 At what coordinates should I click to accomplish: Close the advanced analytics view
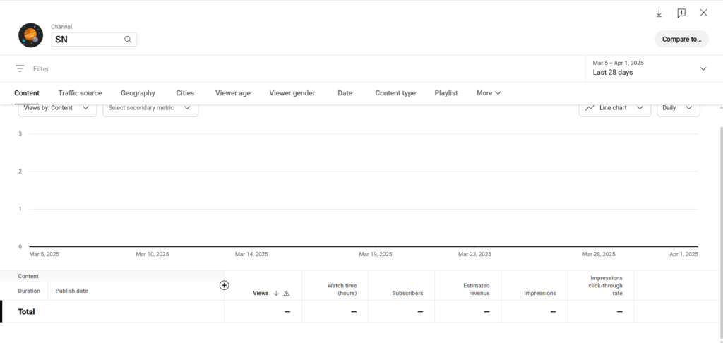[703, 13]
